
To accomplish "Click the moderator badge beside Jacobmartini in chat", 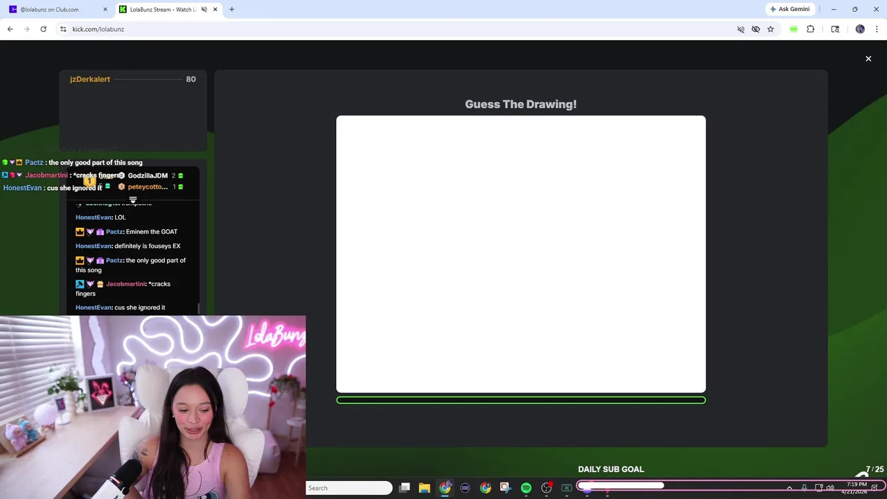I will [80, 284].
